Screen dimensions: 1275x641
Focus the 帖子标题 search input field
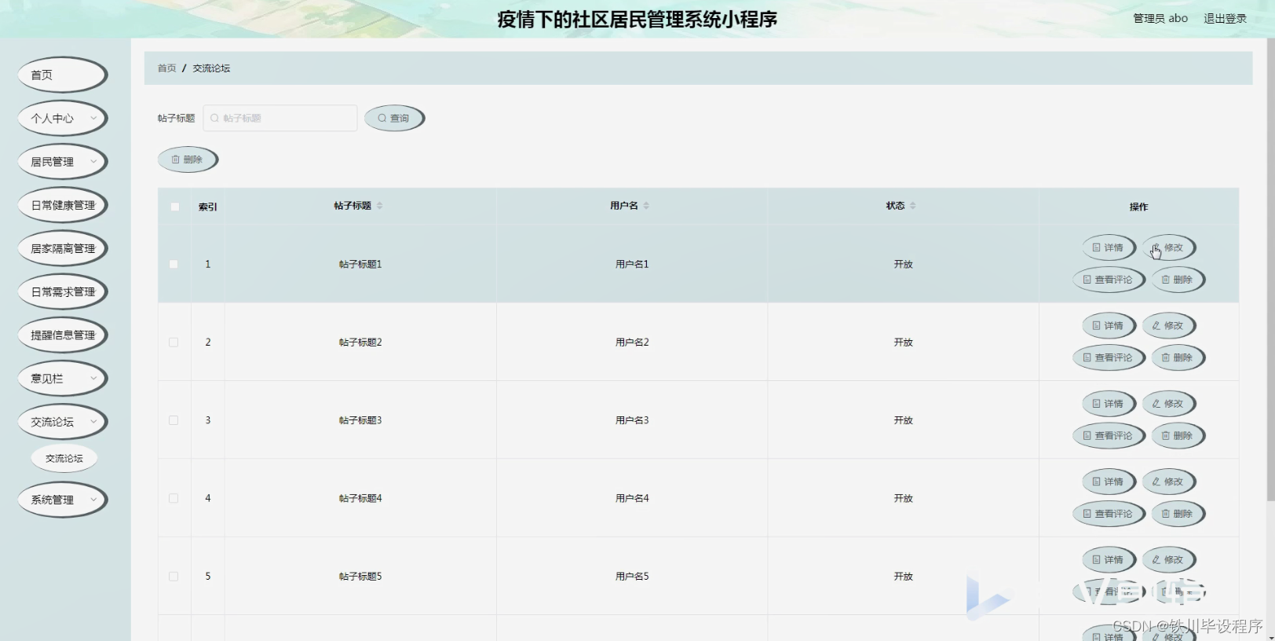point(280,118)
